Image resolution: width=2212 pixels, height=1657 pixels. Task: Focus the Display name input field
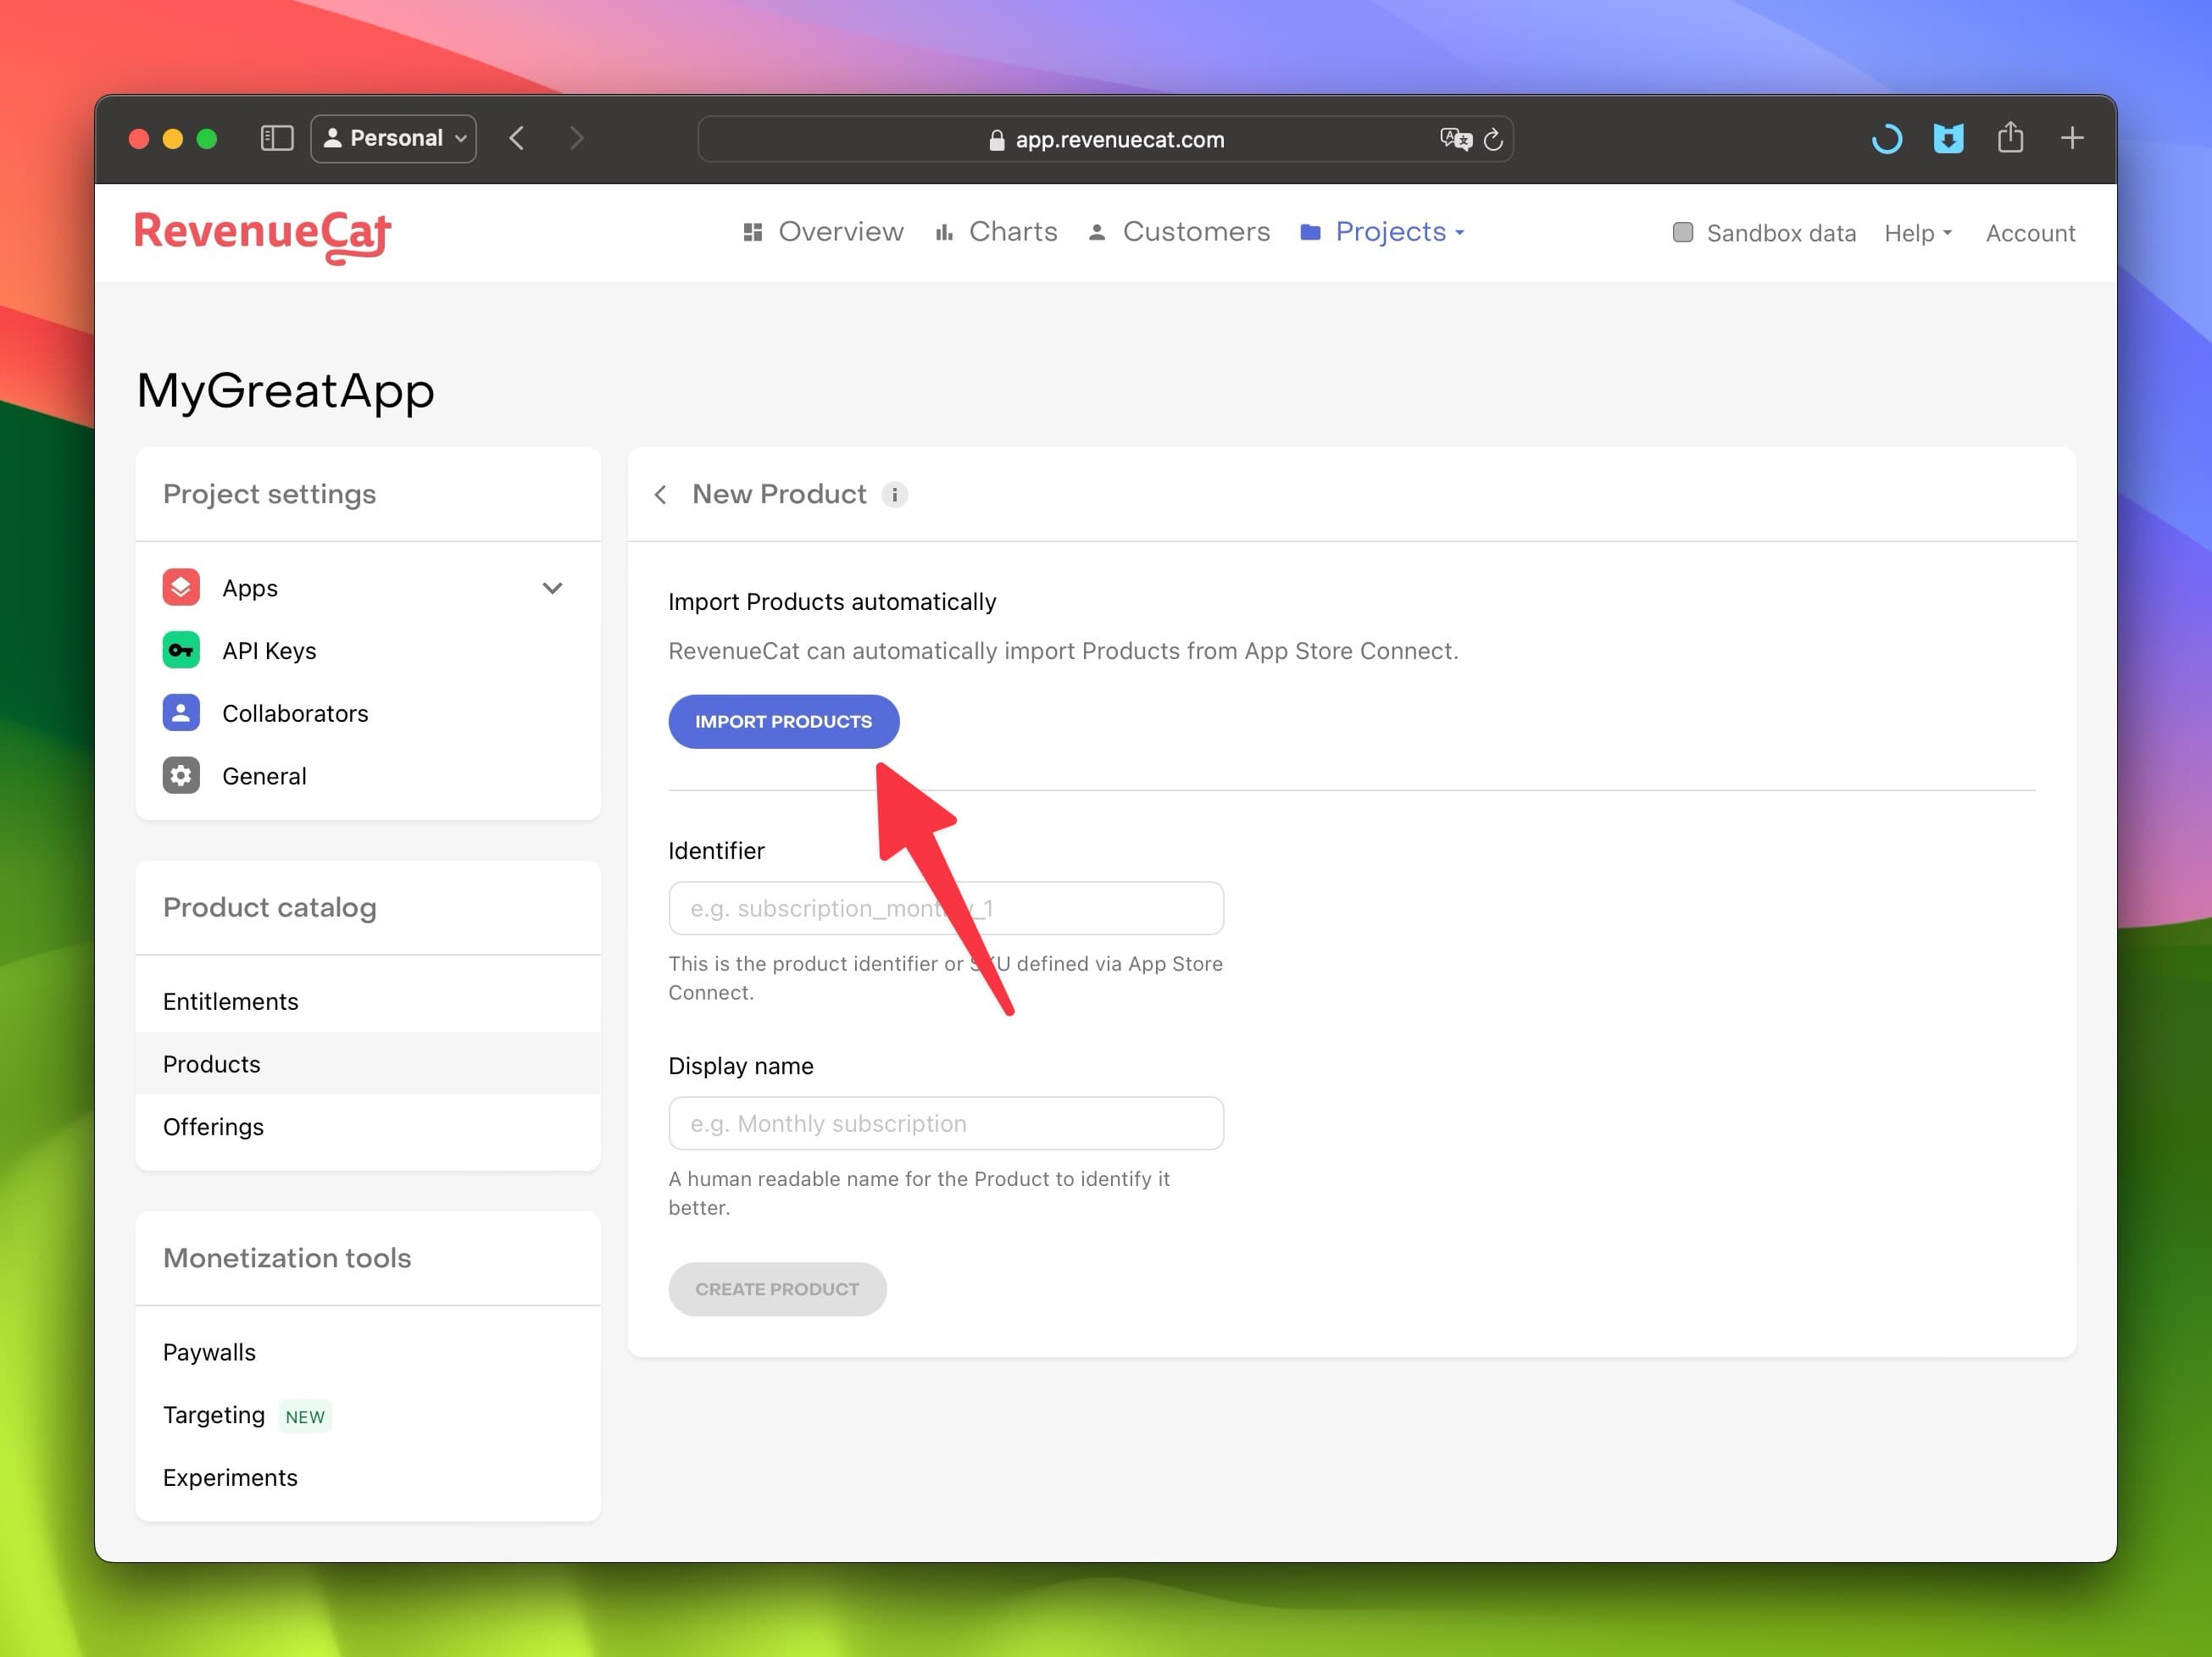point(945,1123)
